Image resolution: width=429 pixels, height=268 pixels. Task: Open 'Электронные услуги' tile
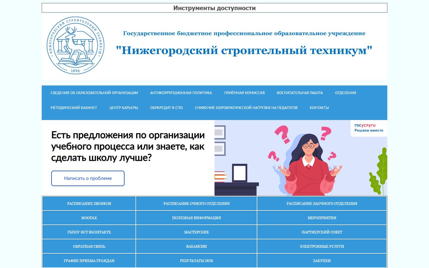(322, 246)
